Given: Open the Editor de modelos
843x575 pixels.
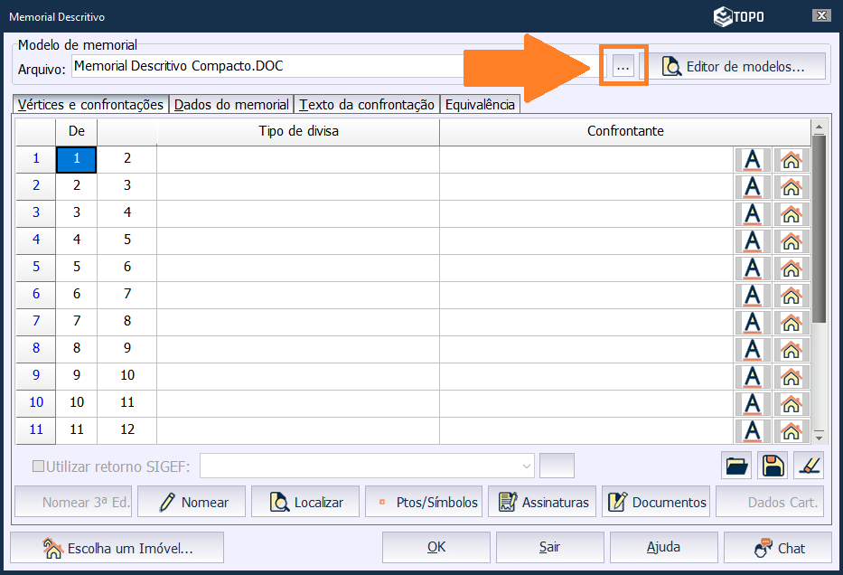Looking at the screenshot, I should (x=734, y=66).
